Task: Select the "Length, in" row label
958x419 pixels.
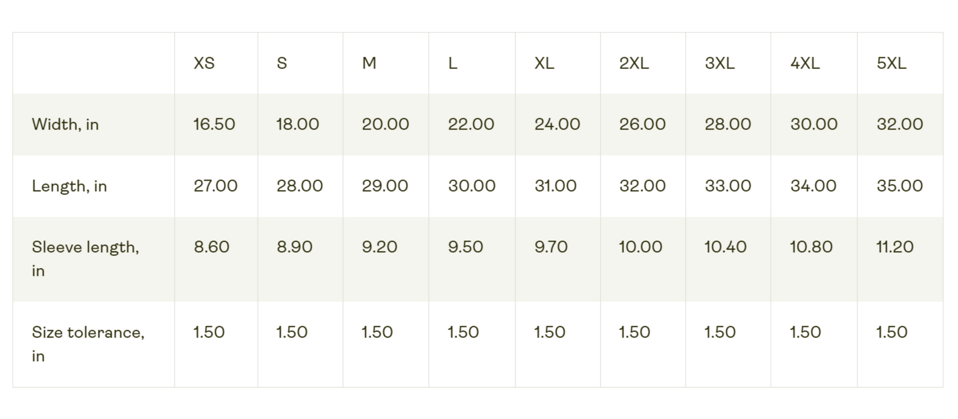Action: coord(69,186)
